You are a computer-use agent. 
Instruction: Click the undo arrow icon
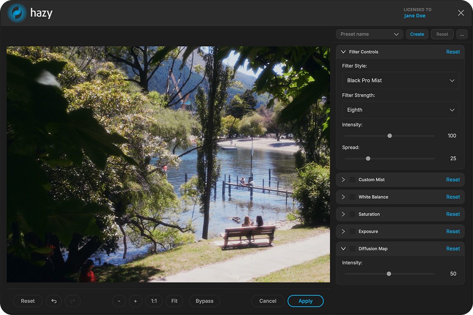click(x=54, y=301)
